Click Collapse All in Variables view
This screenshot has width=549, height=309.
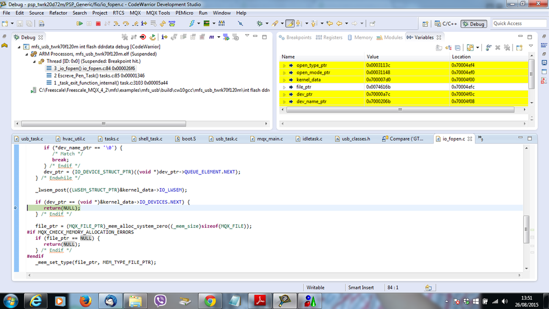coord(458,48)
